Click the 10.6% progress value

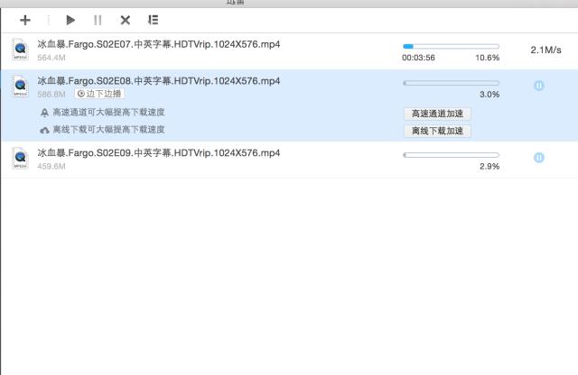pos(488,58)
